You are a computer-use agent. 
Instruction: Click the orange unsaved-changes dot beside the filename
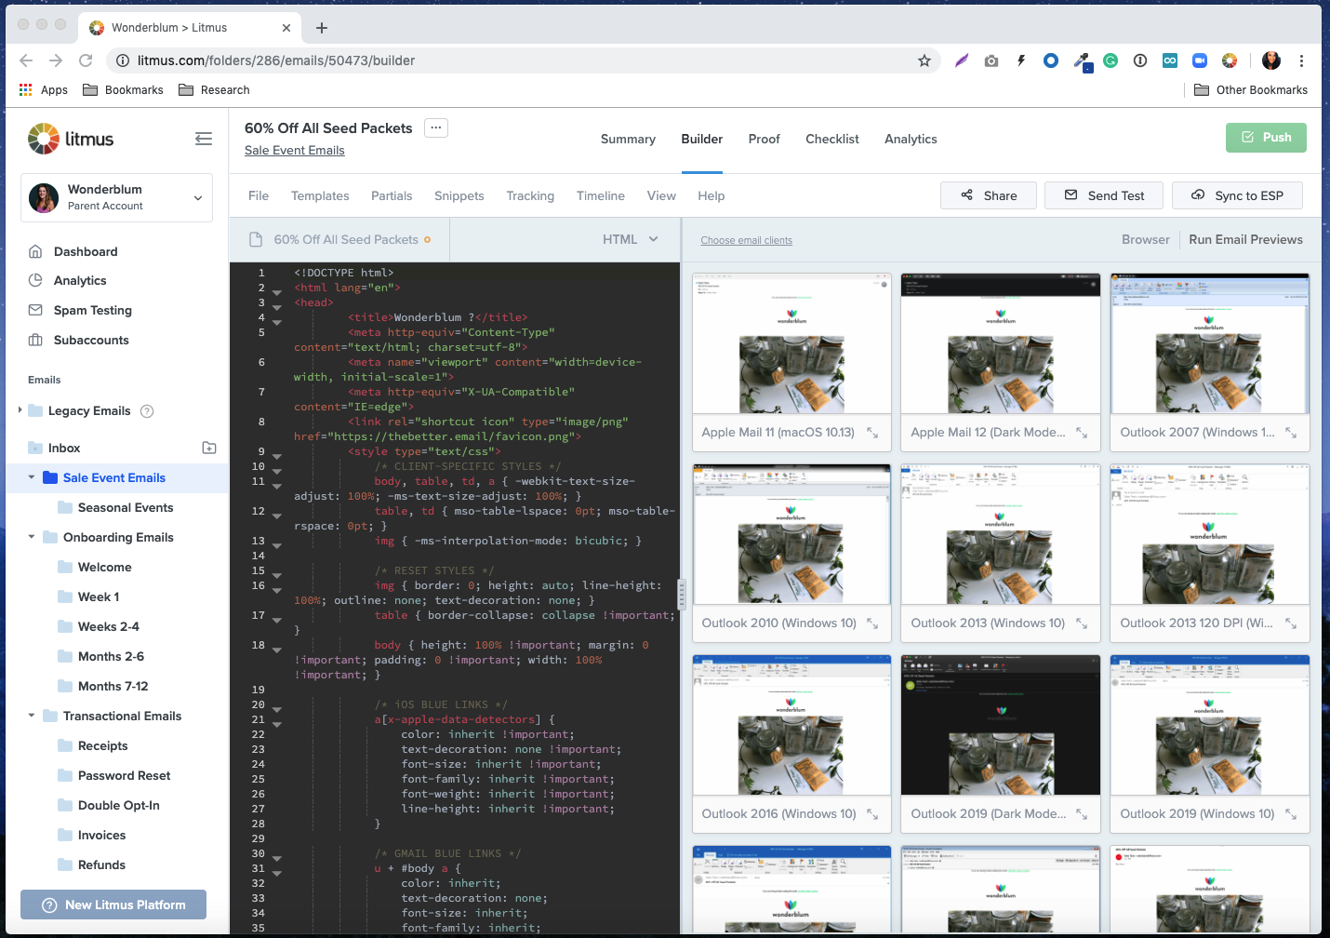coord(428,239)
